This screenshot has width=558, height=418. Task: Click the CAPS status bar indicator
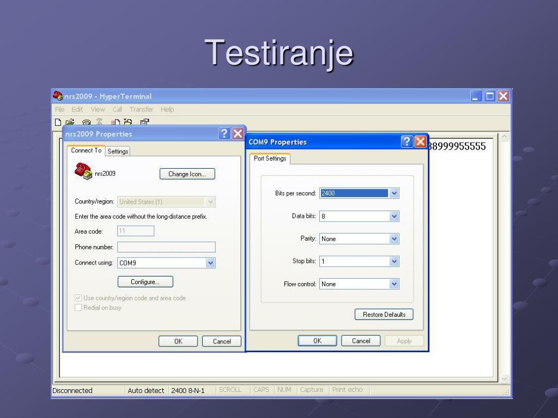(261, 390)
